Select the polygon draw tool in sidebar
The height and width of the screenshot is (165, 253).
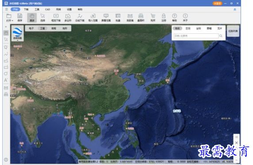(x=6, y=61)
